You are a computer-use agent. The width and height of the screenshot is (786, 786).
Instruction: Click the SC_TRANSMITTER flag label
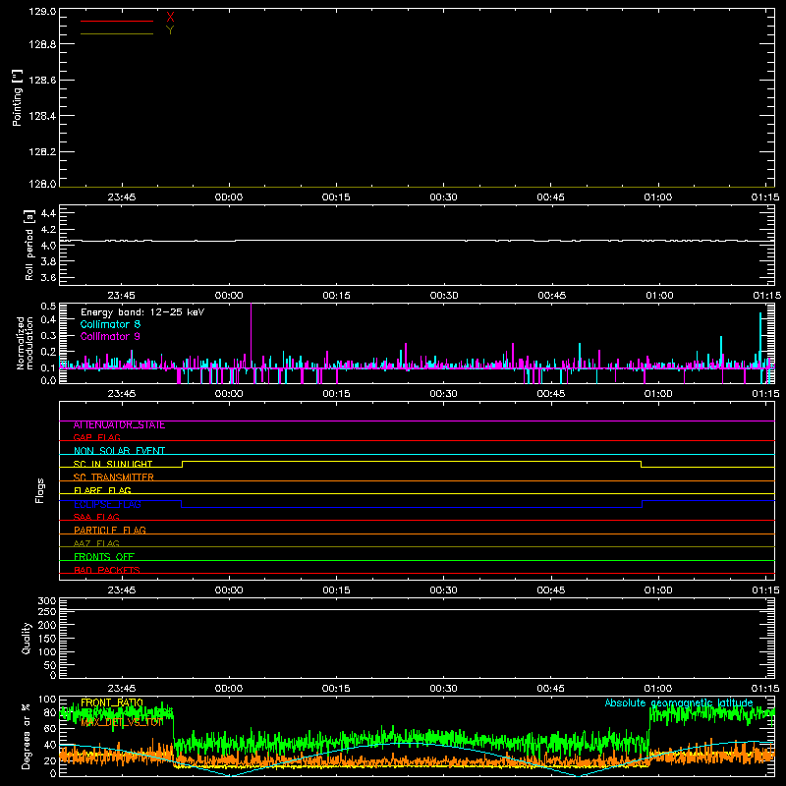click(114, 477)
